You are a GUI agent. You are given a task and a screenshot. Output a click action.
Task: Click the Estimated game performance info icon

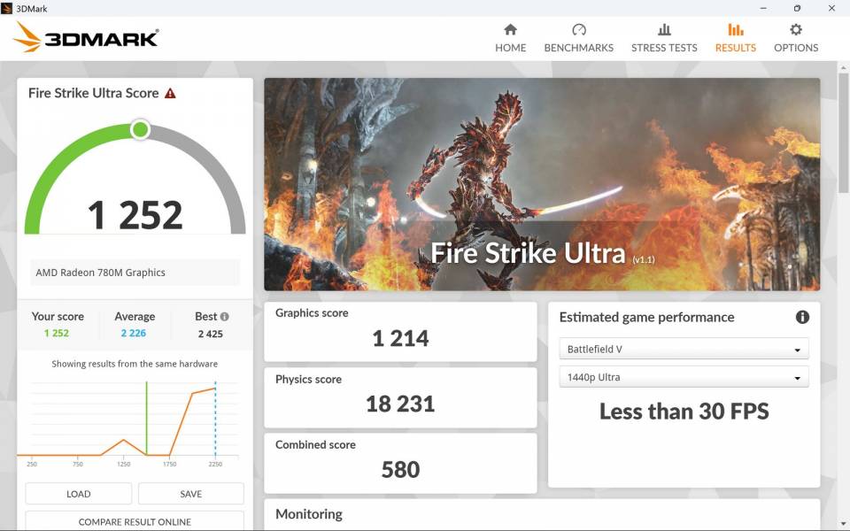[801, 317]
